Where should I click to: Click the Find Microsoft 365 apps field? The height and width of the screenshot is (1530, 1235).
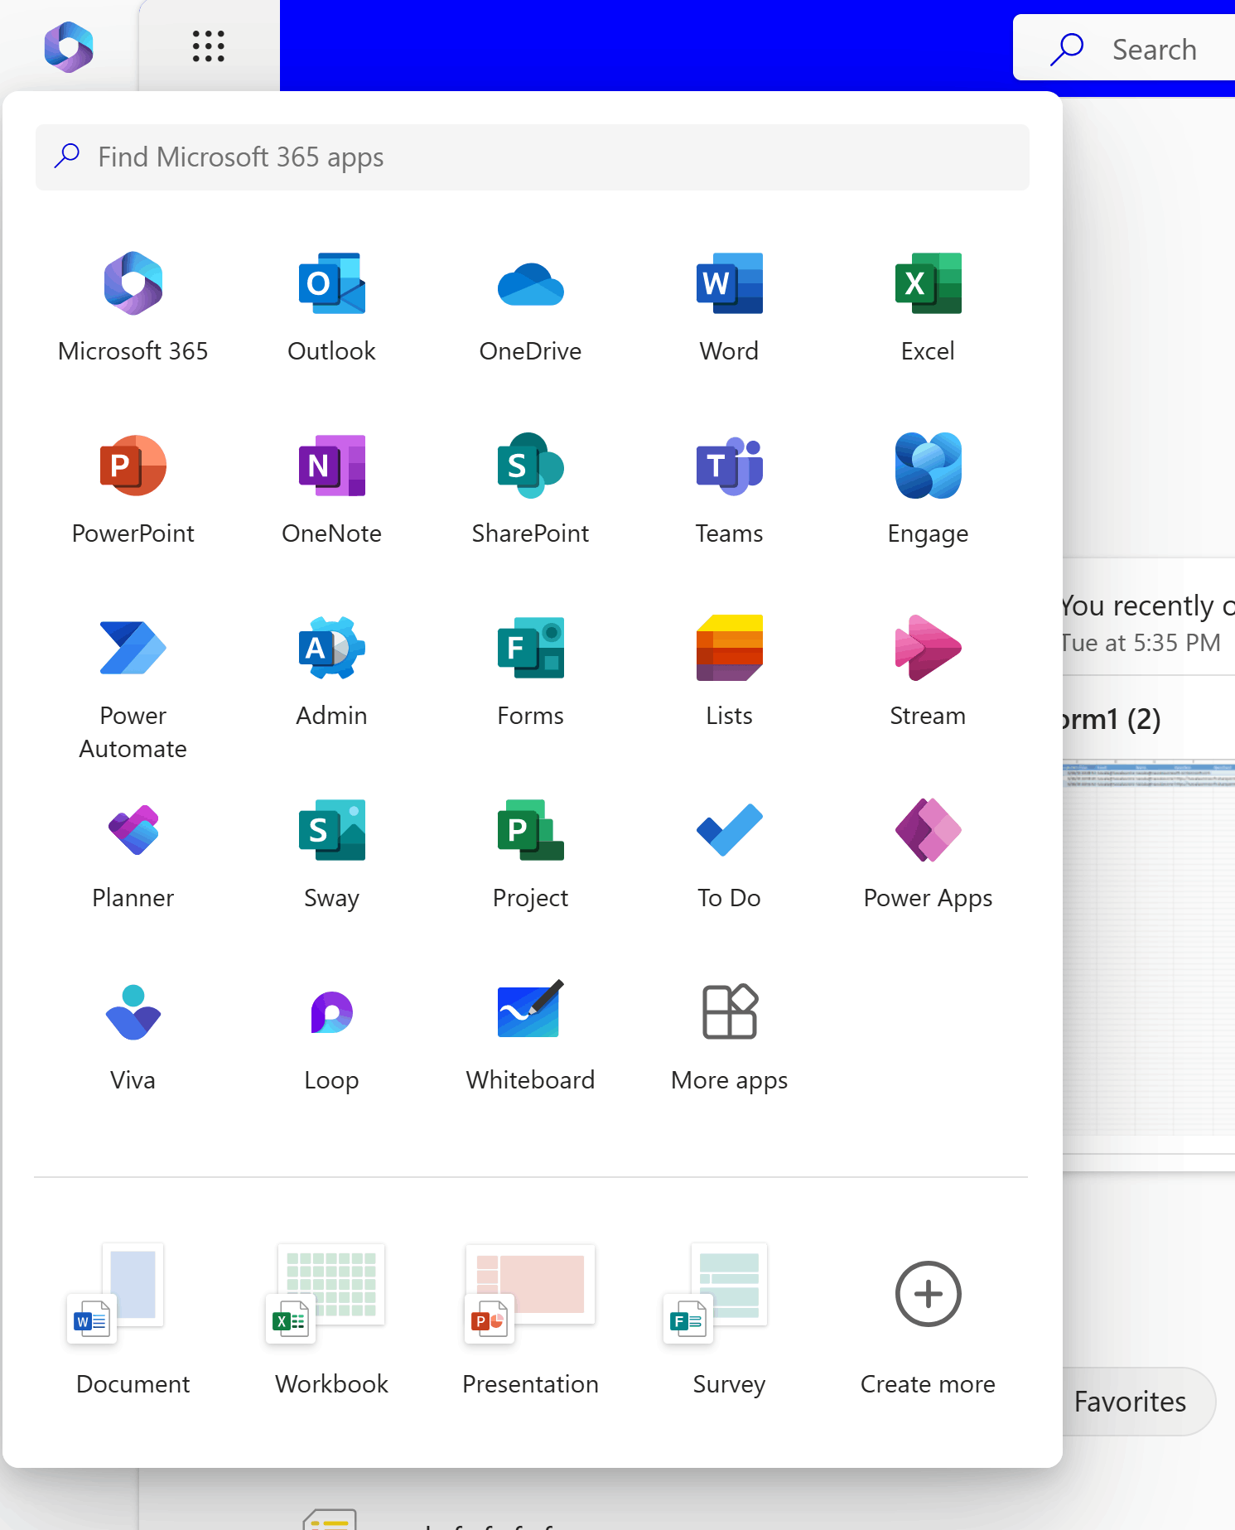pos(532,157)
